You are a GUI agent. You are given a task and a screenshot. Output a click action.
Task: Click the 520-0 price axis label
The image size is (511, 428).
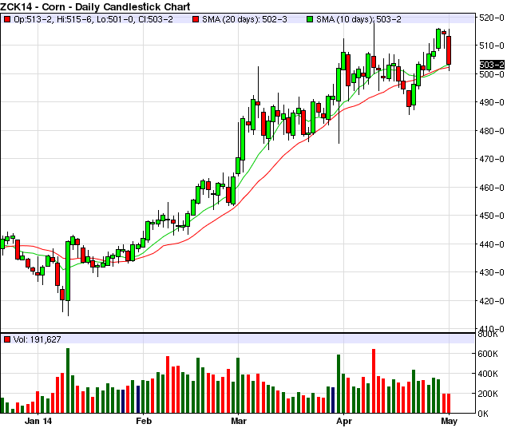pos(492,18)
